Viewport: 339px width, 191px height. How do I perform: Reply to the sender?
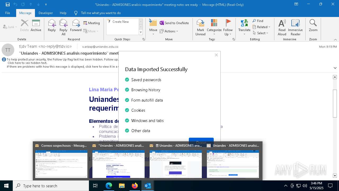pyautogui.click(x=52, y=25)
